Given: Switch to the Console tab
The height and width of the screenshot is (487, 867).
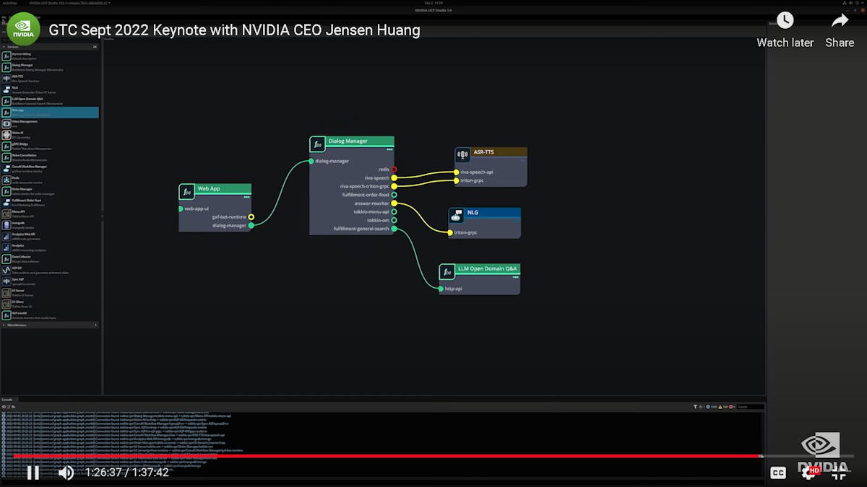Looking at the screenshot, I should 7,399.
